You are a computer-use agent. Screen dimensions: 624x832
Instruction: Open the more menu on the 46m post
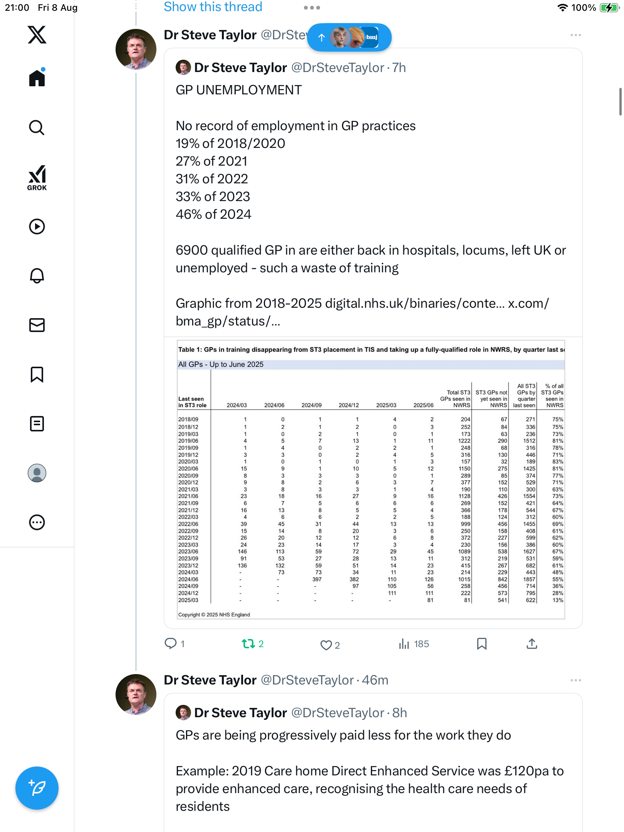pyautogui.click(x=575, y=680)
